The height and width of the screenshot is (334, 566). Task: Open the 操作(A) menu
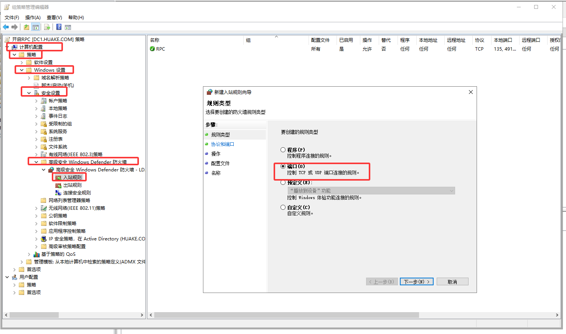[x=33, y=17]
